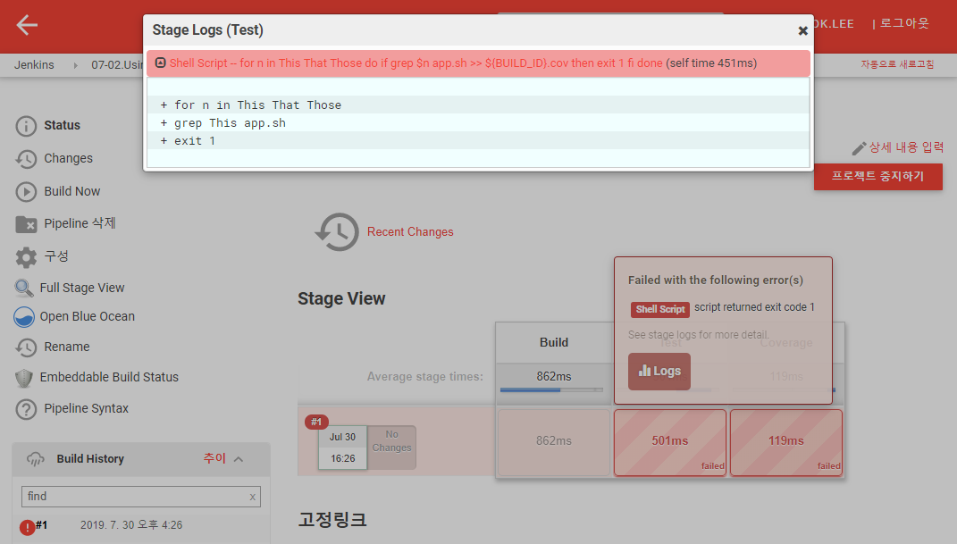Click the Pipeline 삭제 folder icon

(x=27, y=224)
